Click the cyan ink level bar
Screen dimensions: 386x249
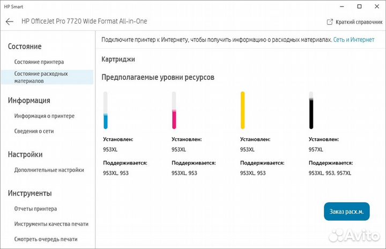pos(106,110)
